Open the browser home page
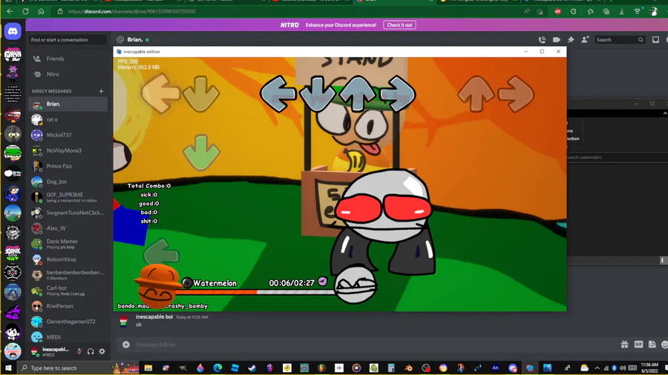Screen dimensions: 668x375 point(41,11)
